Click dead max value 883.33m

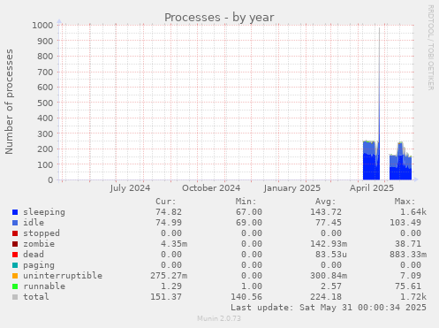click(408, 255)
